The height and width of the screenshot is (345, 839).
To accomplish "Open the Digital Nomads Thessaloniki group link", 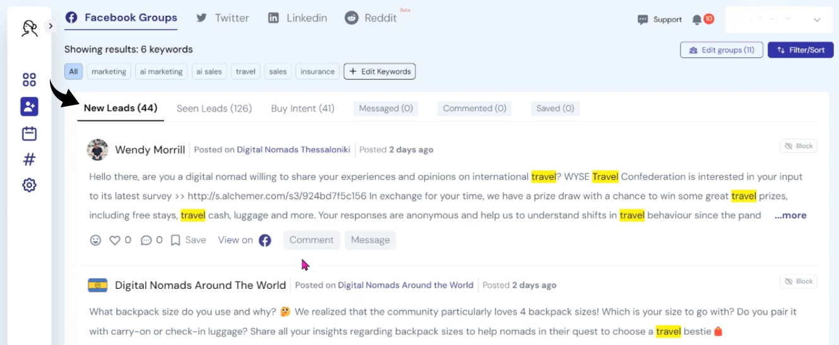I will click(x=294, y=150).
